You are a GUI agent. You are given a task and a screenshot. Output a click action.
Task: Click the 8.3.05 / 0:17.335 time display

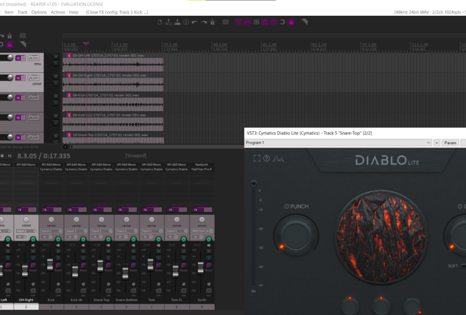44,156
